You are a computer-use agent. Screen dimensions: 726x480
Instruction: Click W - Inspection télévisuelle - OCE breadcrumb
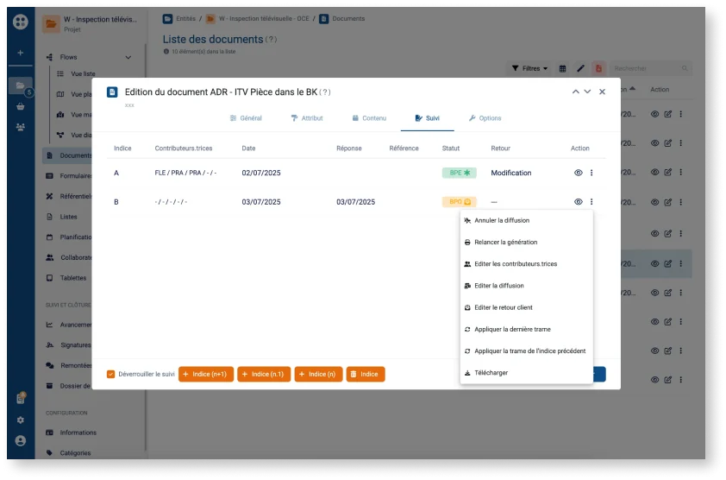click(264, 19)
